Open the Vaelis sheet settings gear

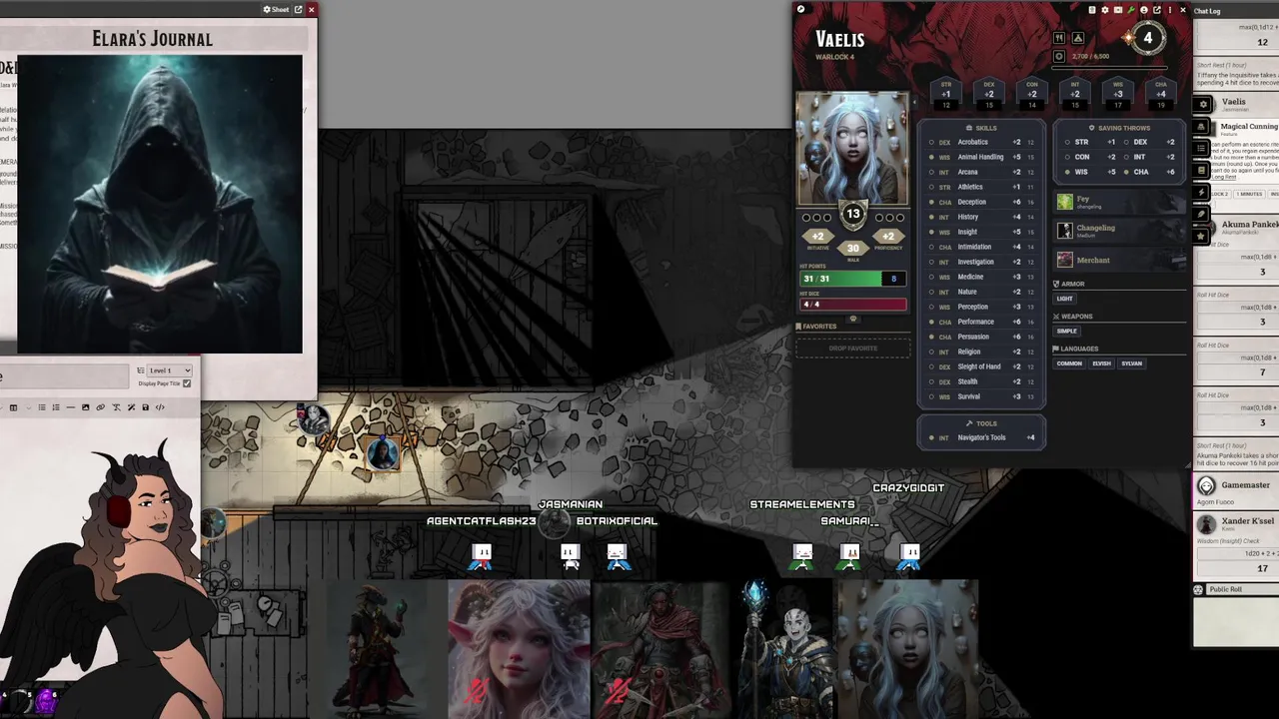click(x=1105, y=10)
